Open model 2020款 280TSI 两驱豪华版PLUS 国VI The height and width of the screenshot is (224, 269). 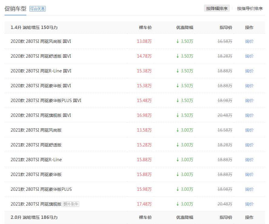[x=46, y=101]
